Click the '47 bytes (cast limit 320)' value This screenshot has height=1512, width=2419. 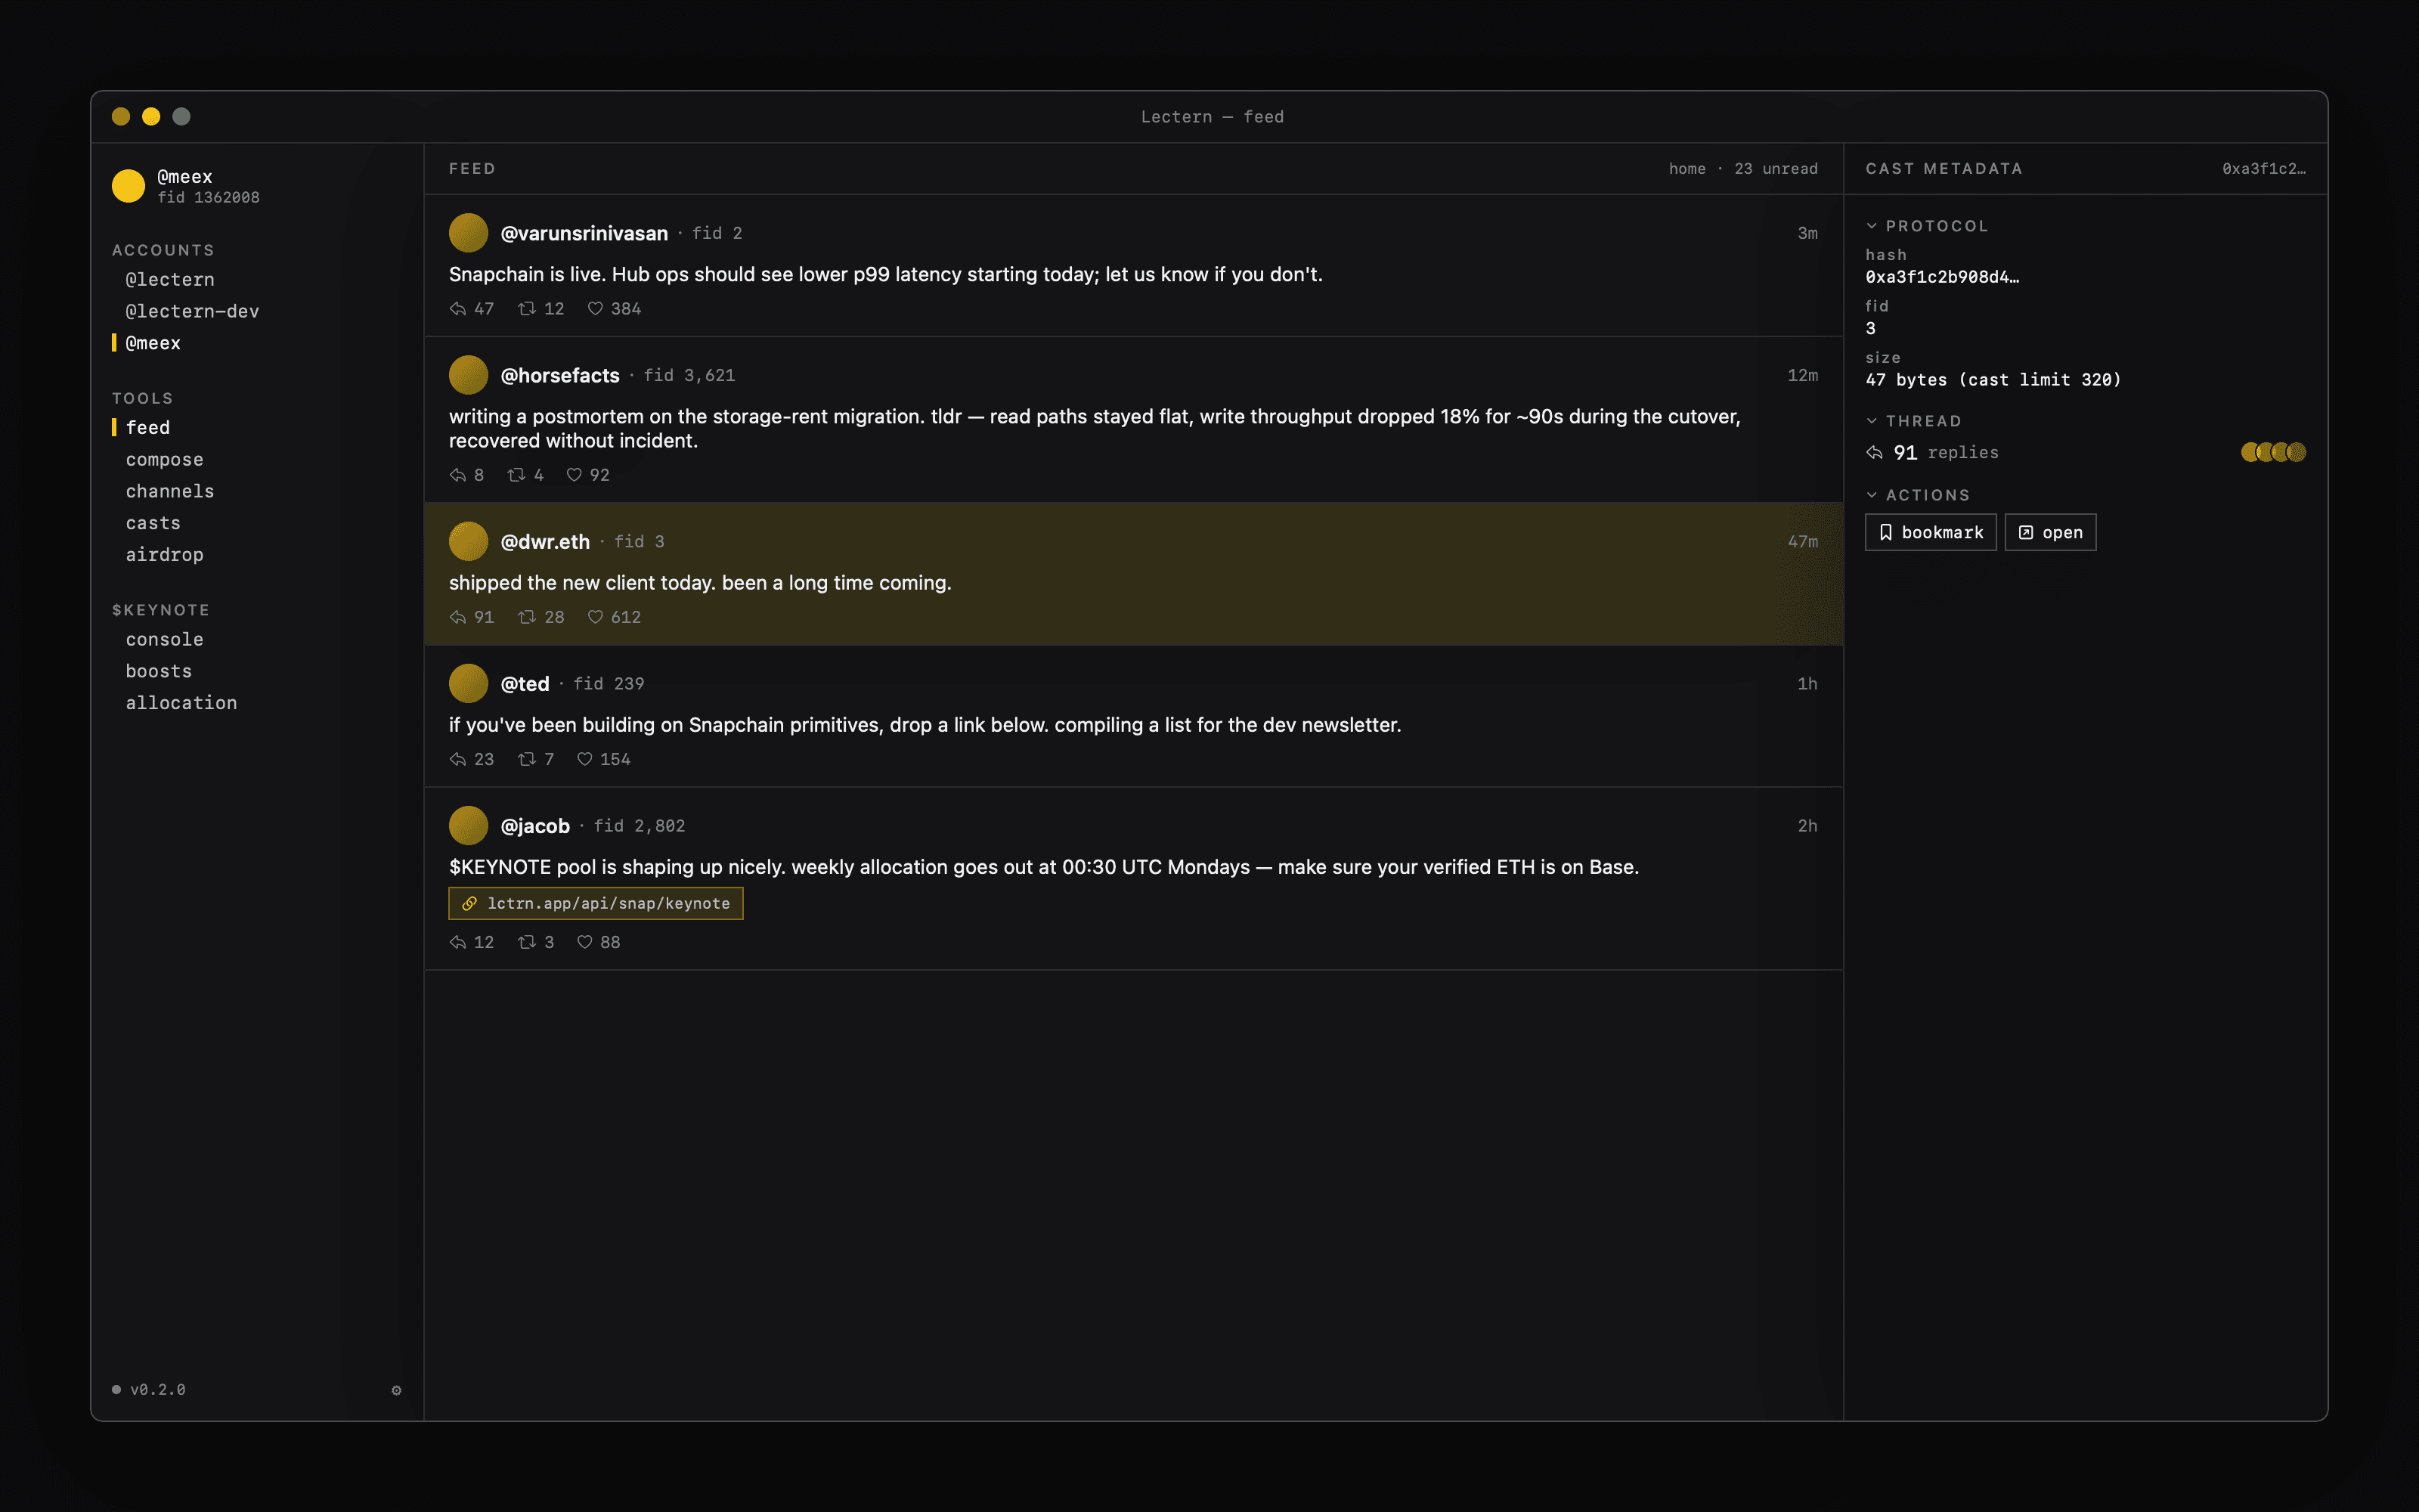(x=1993, y=380)
